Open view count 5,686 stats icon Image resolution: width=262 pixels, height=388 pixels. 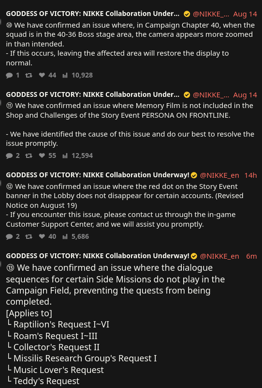[x=65, y=236]
